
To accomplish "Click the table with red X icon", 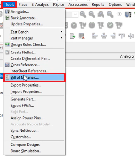I will point(82,36).
